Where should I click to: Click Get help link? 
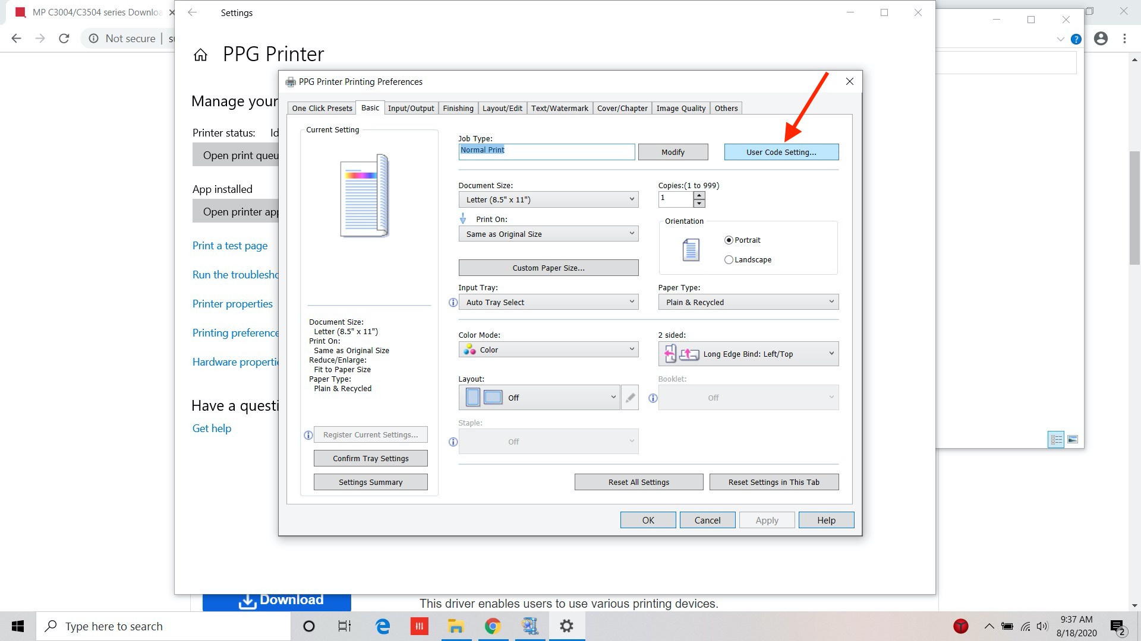point(212,429)
